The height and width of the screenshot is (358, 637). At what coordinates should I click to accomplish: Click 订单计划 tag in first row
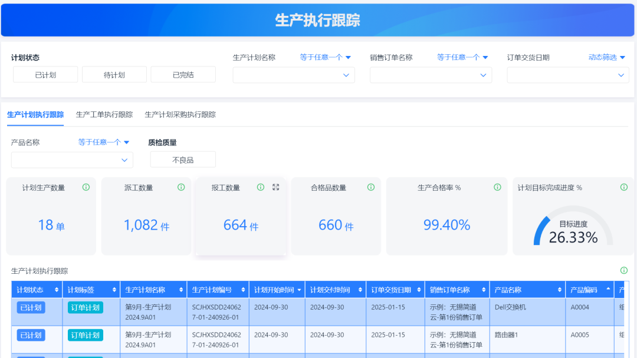point(86,307)
